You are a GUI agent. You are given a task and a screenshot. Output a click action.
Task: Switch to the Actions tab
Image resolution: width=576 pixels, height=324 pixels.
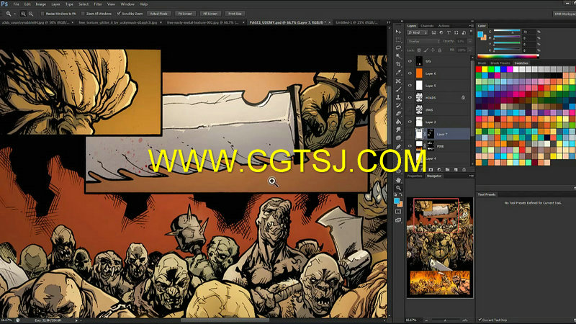[444, 26]
